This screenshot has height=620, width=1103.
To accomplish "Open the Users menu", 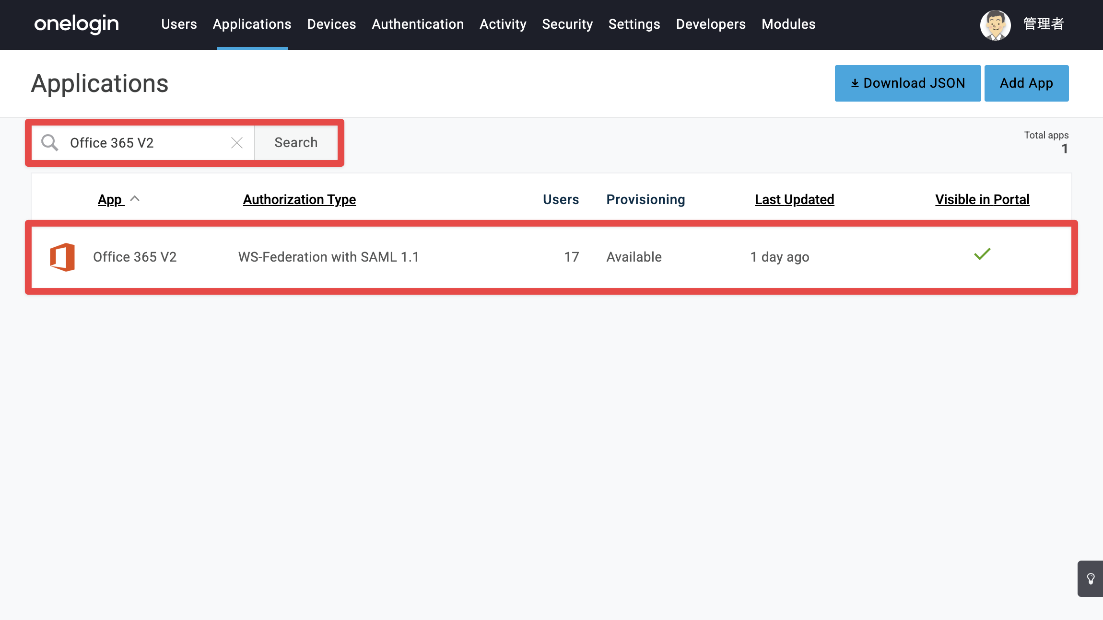I will pos(179,24).
